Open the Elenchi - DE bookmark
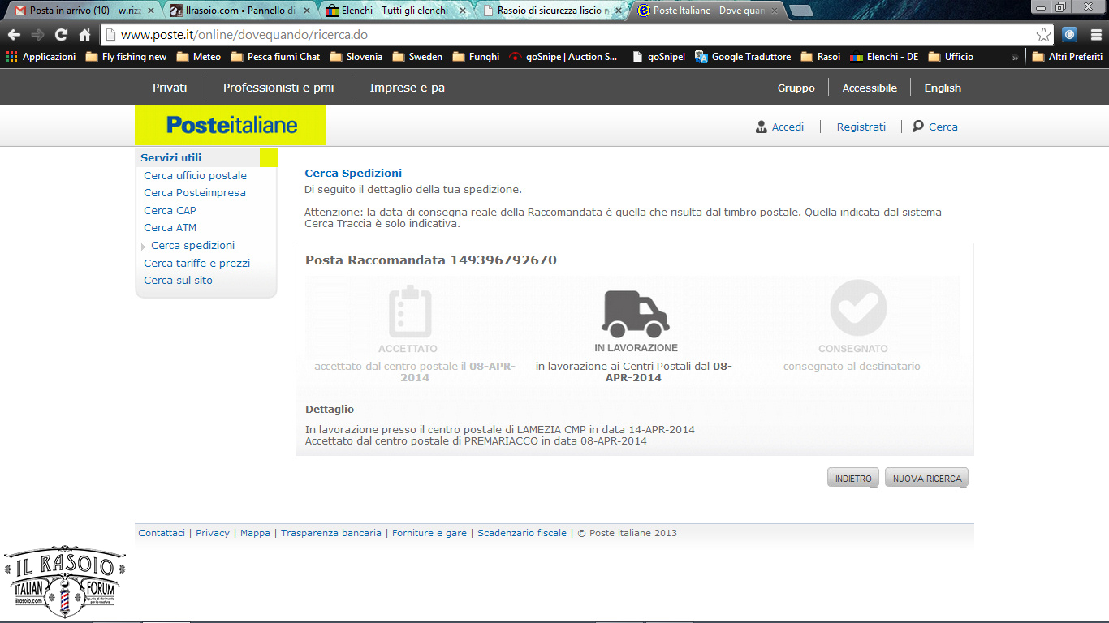Screen dimensions: 1109x623 [x=884, y=57]
